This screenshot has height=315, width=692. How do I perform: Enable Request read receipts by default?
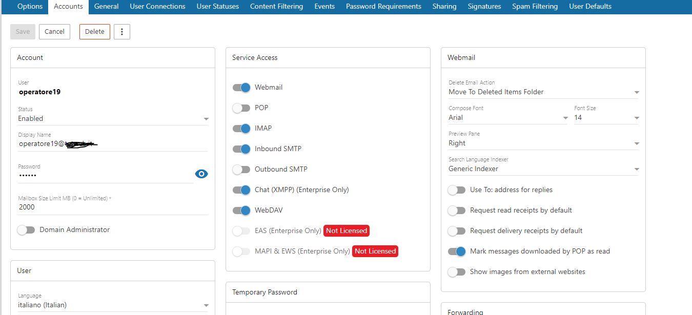coord(457,211)
